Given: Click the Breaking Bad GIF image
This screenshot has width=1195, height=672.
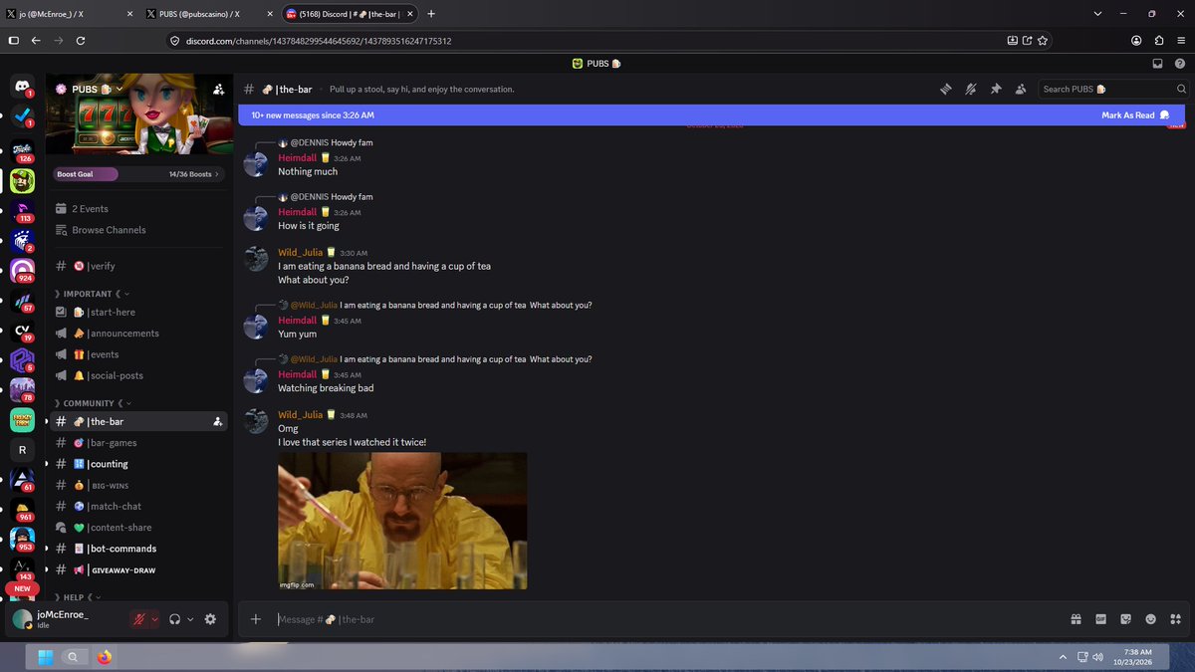Looking at the screenshot, I should (402, 522).
